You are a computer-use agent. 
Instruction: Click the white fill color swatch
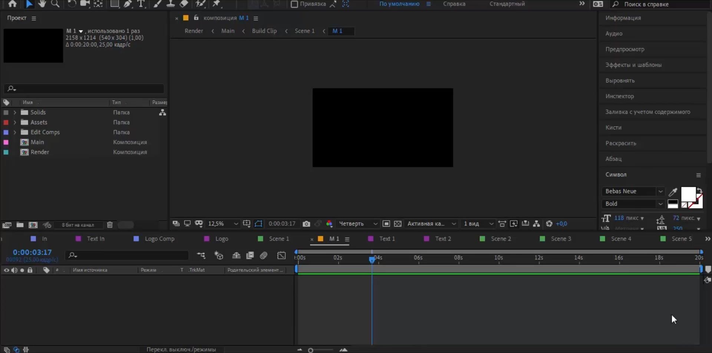(x=688, y=194)
